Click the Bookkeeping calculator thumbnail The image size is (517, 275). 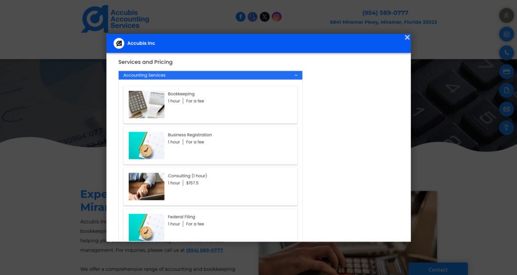pos(146,104)
